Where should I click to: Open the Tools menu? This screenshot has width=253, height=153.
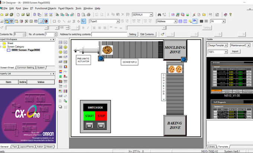coord(79,9)
